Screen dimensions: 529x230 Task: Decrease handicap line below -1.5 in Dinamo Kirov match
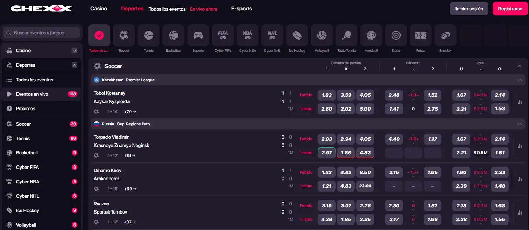click(413, 176)
